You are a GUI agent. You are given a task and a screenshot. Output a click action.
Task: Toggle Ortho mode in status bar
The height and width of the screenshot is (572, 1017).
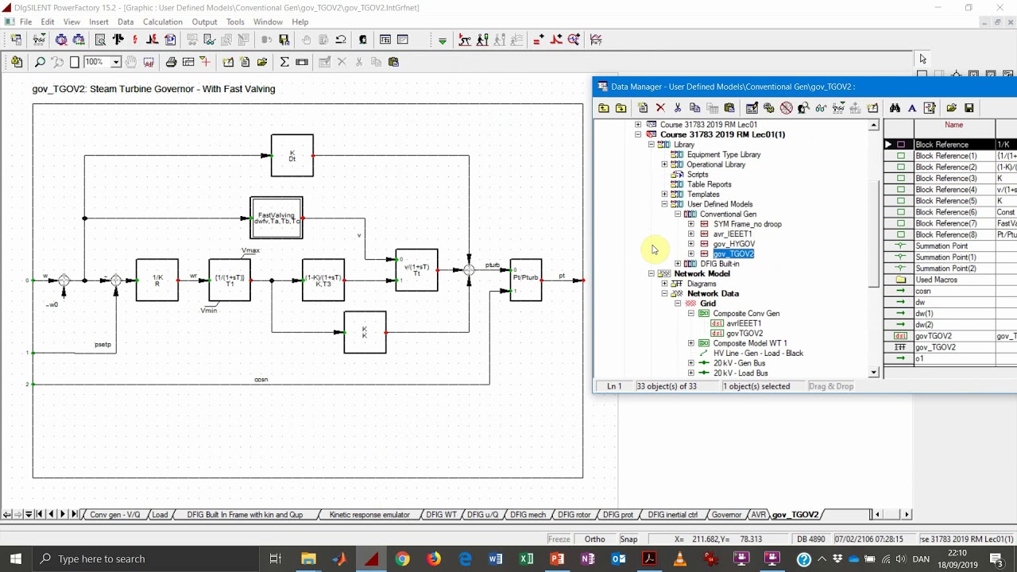pos(594,539)
